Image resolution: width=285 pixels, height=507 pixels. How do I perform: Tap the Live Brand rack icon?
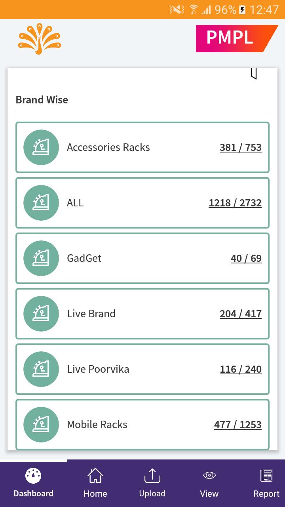click(41, 314)
